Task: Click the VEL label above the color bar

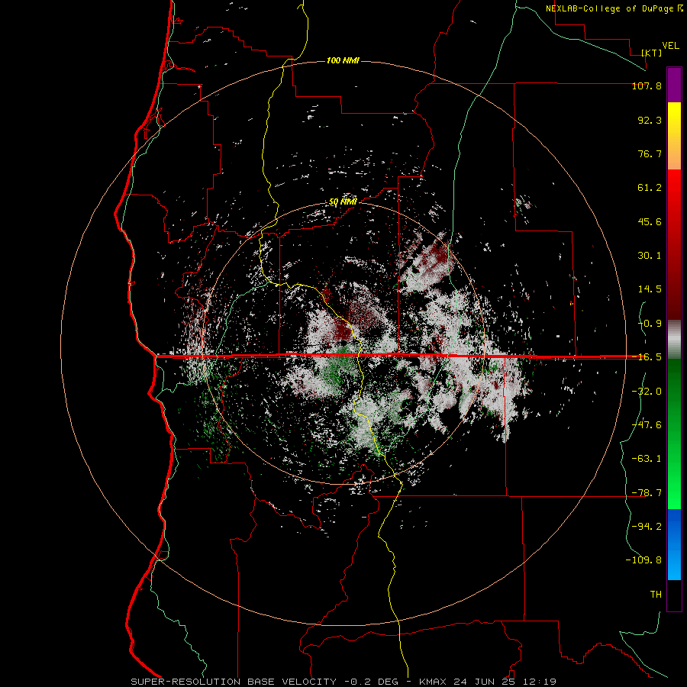Action: click(670, 46)
